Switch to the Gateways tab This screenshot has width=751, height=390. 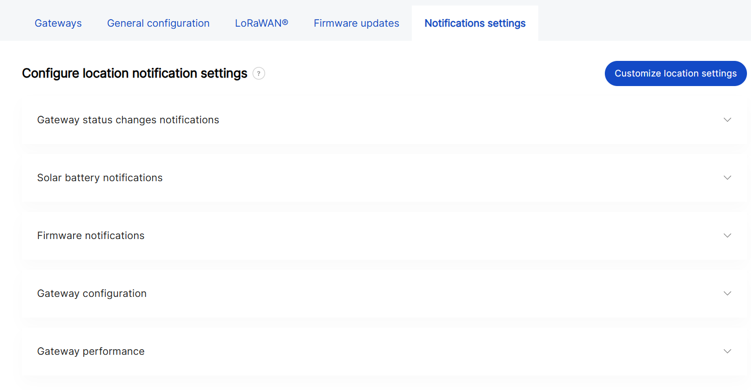58,23
